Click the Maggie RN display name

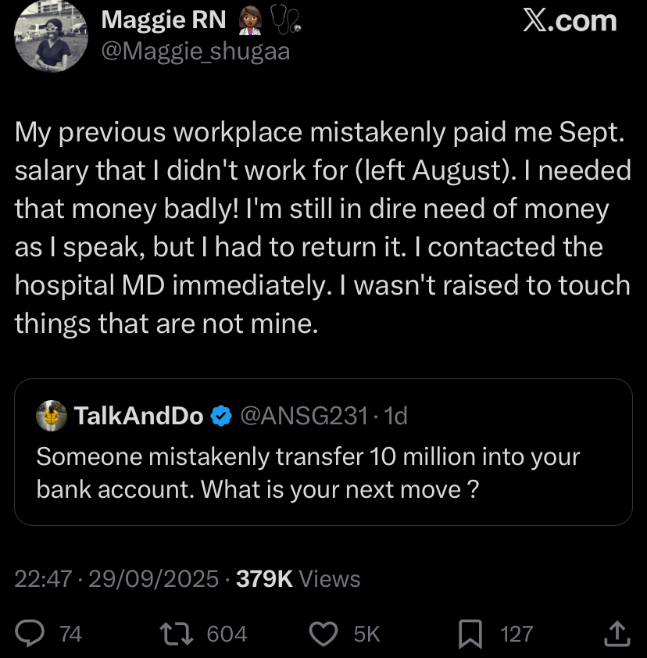164,20
